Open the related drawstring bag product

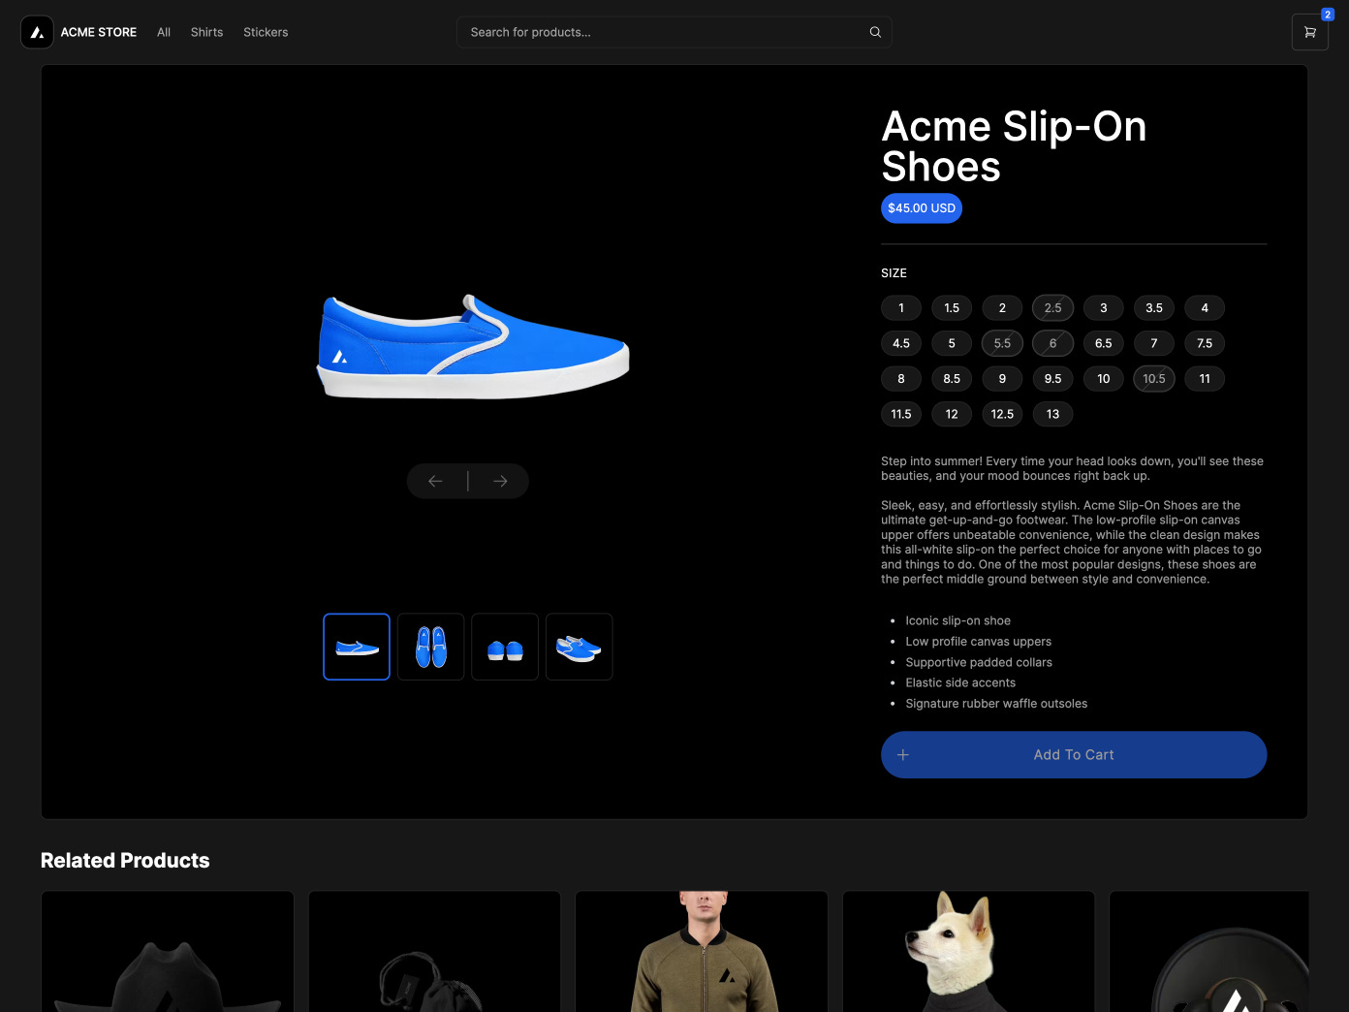pos(434,952)
